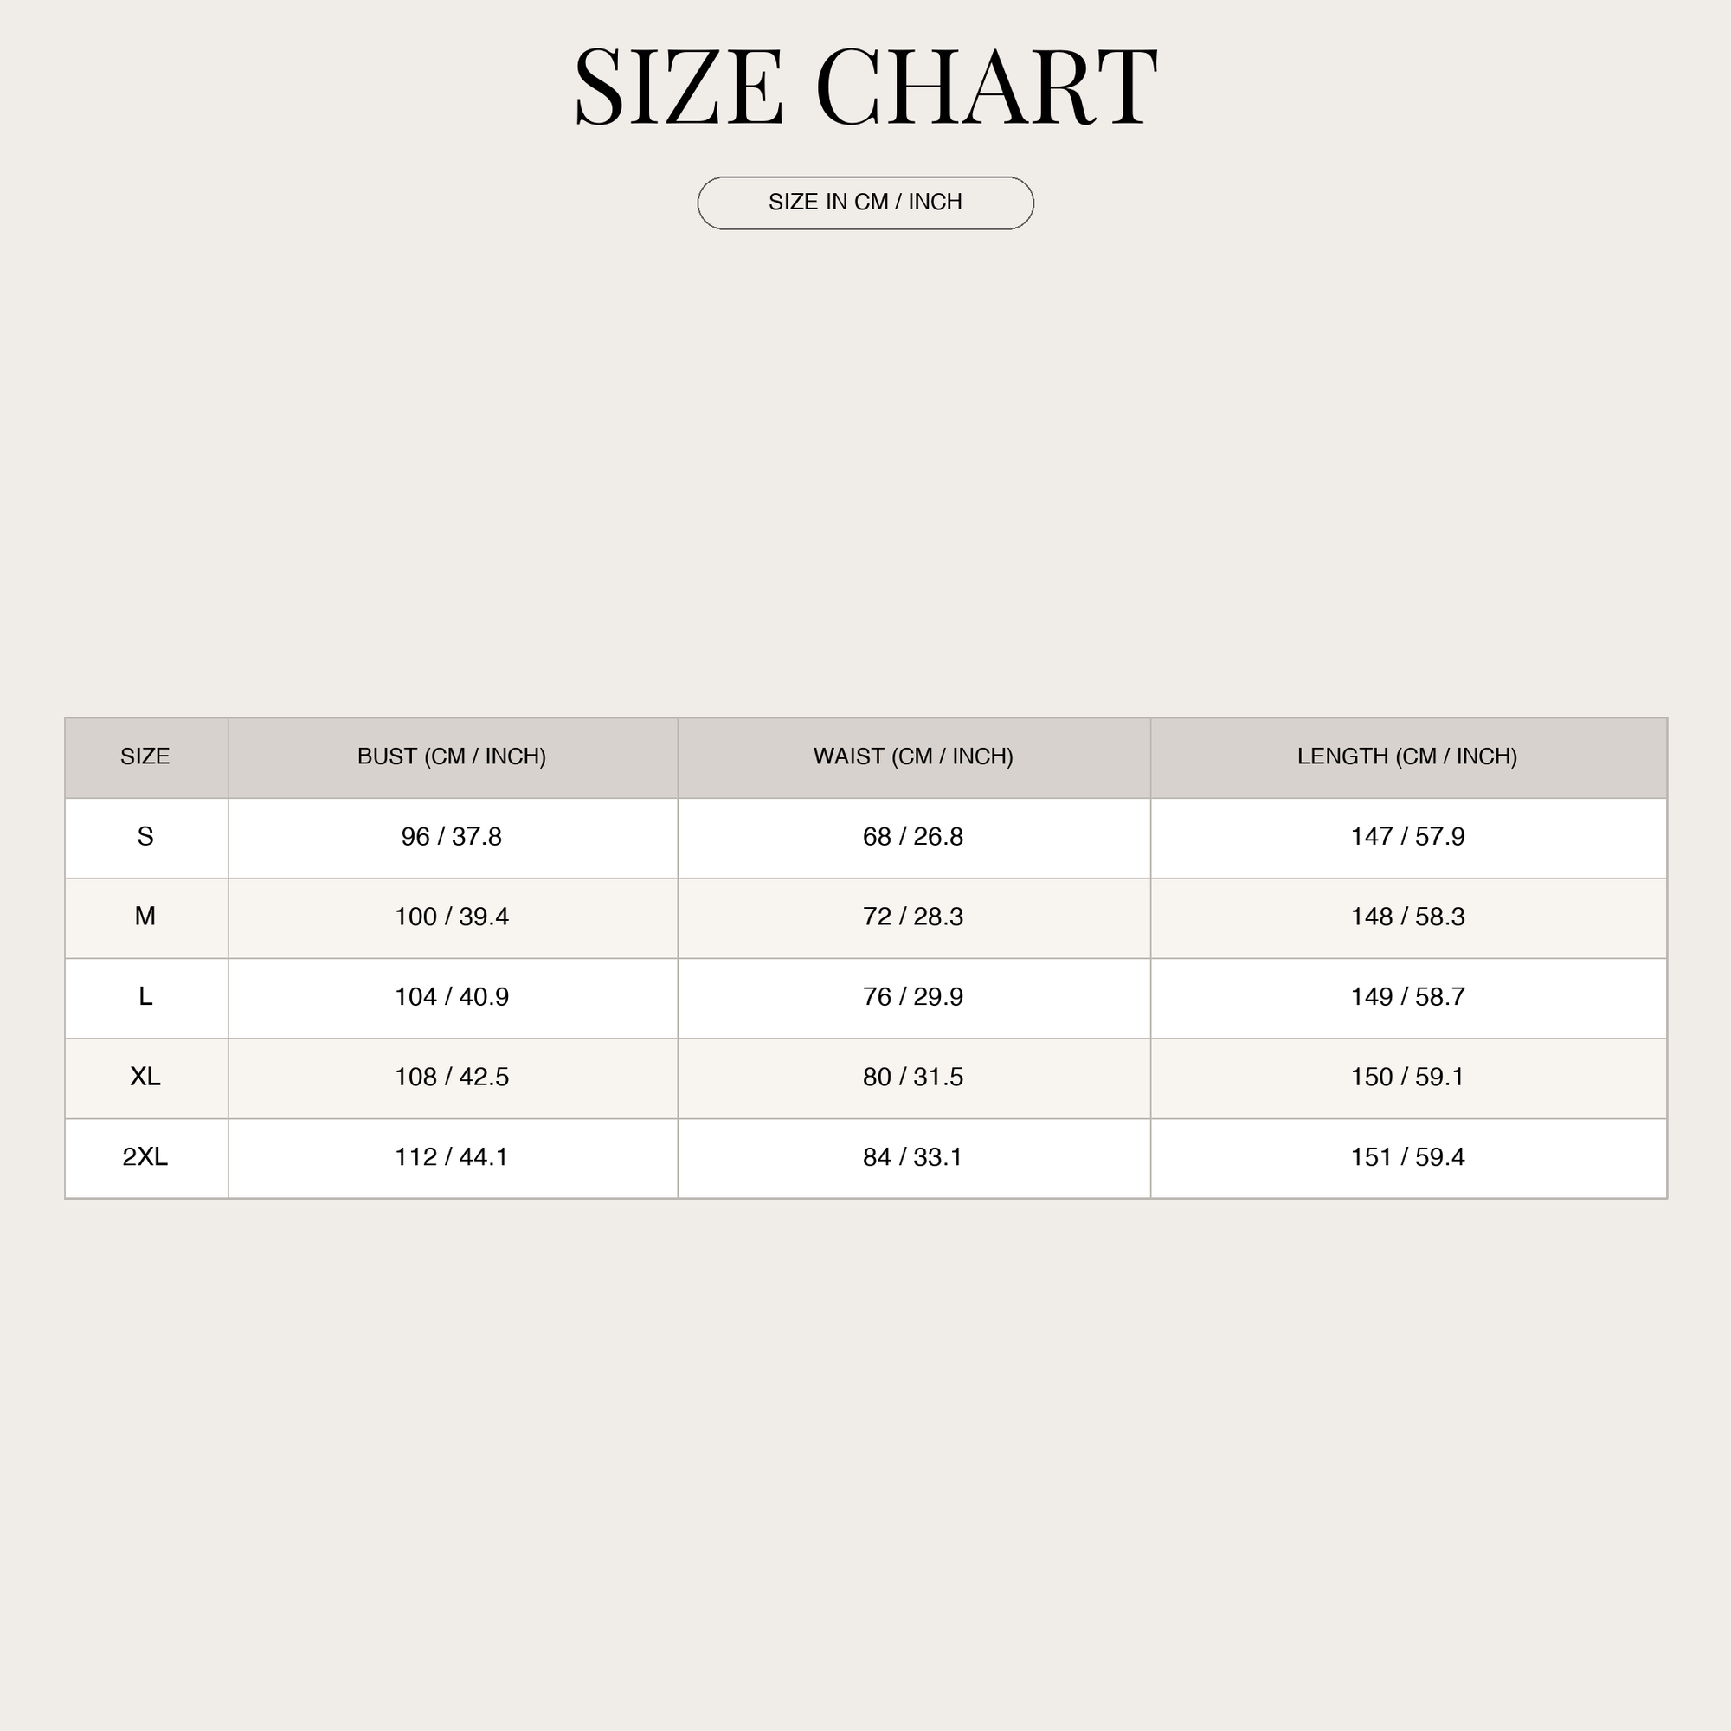This screenshot has width=1731, height=1731.
Task: Click the XL size row label
Action: click(145, 1077)
